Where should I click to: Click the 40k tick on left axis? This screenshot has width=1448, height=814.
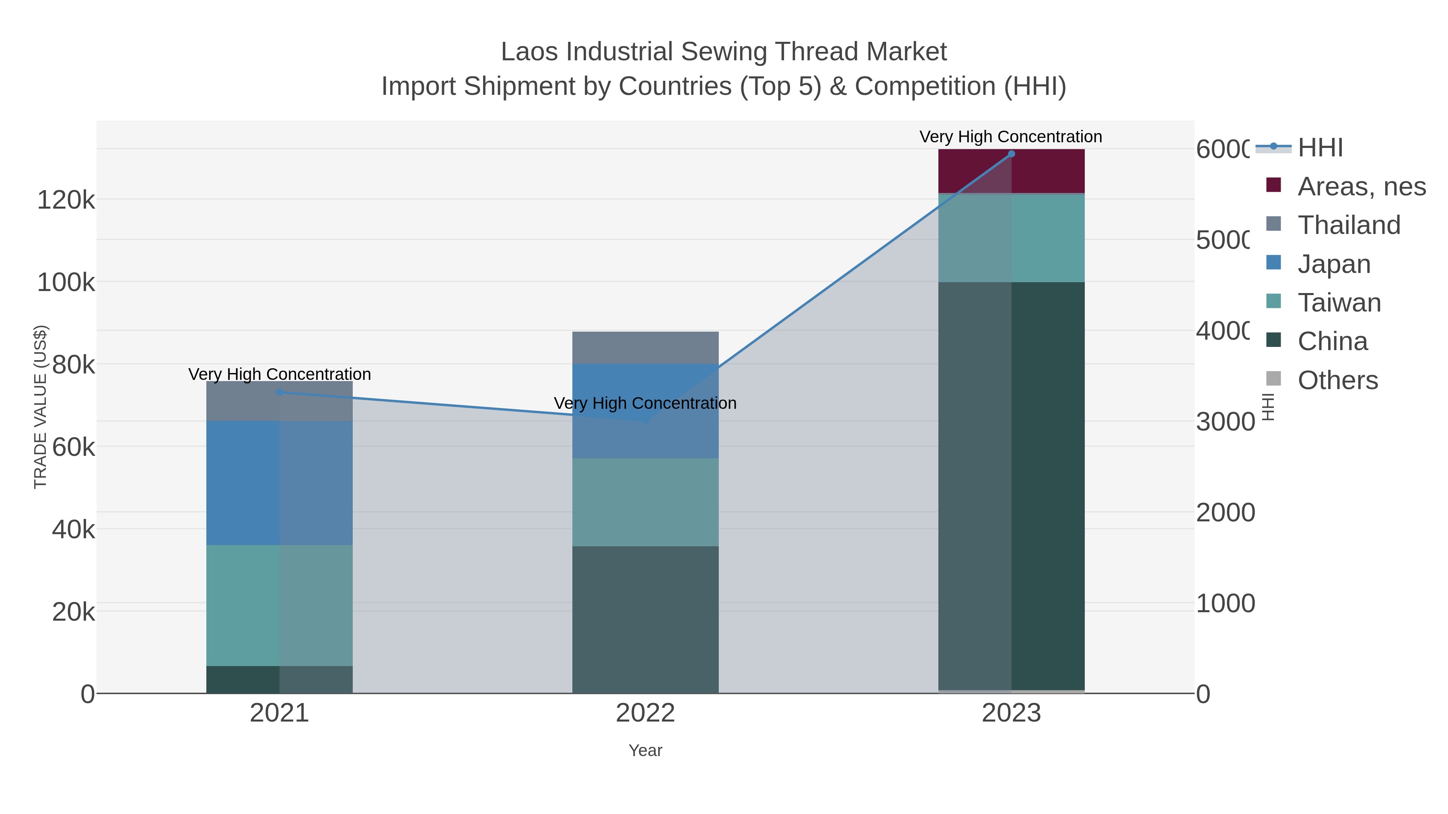pos(74,530)
